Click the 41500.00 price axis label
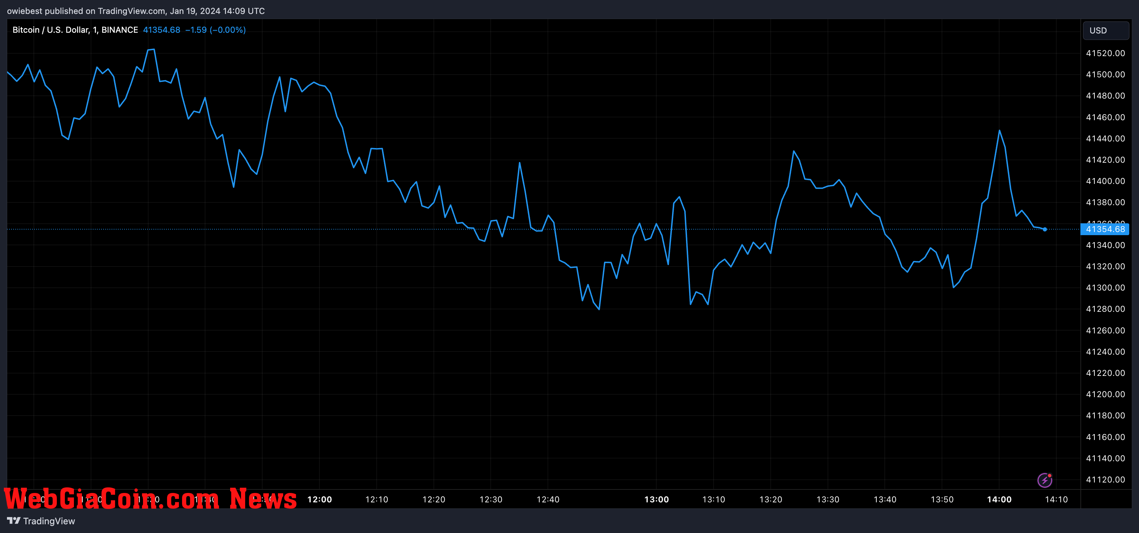The width and height of the screenshot is (1139, 533). coord(1106,75)
